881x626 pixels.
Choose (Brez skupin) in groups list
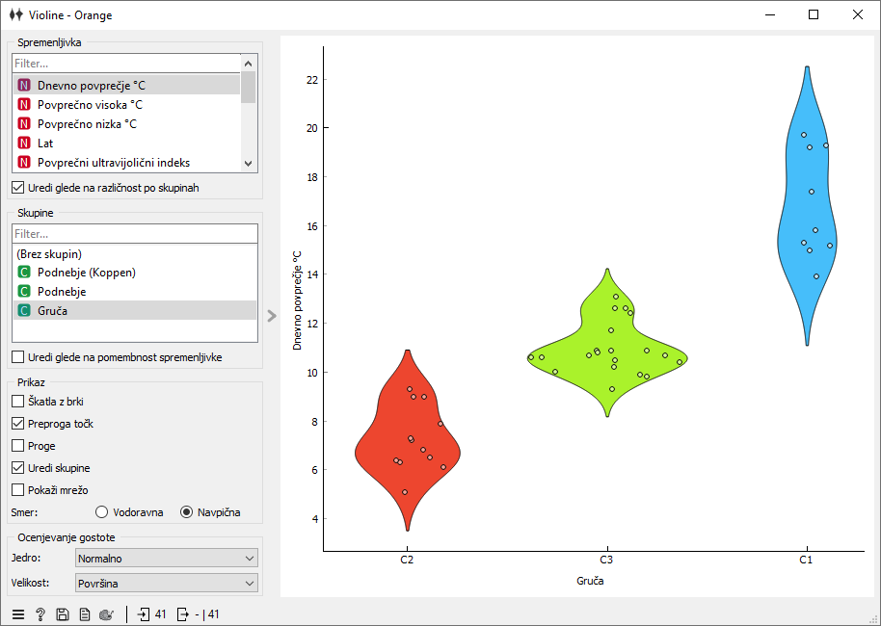click(135, 253)
